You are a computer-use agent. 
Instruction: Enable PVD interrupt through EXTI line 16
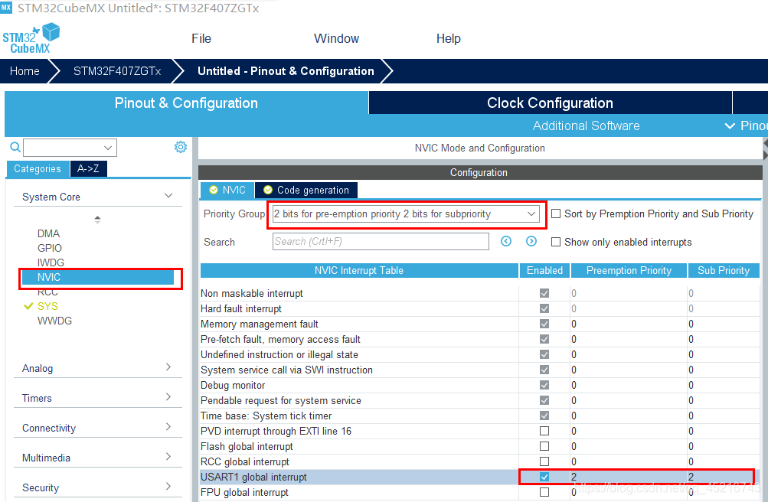tap(544, 431)
